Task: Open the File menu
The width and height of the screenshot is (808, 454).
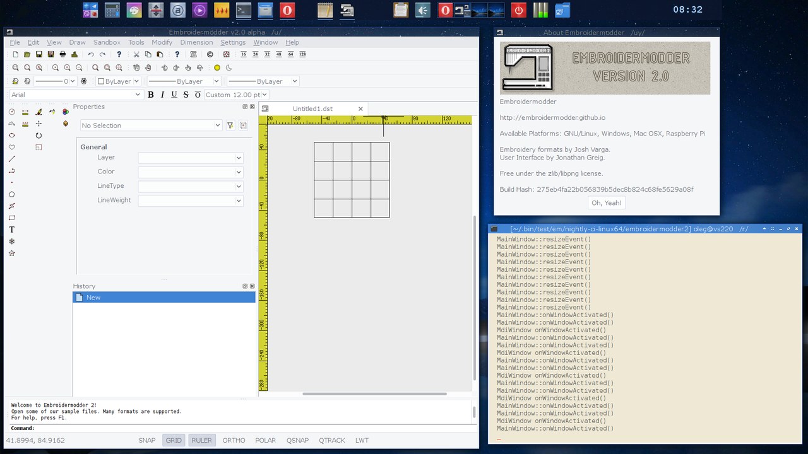Action: point(15,42)
